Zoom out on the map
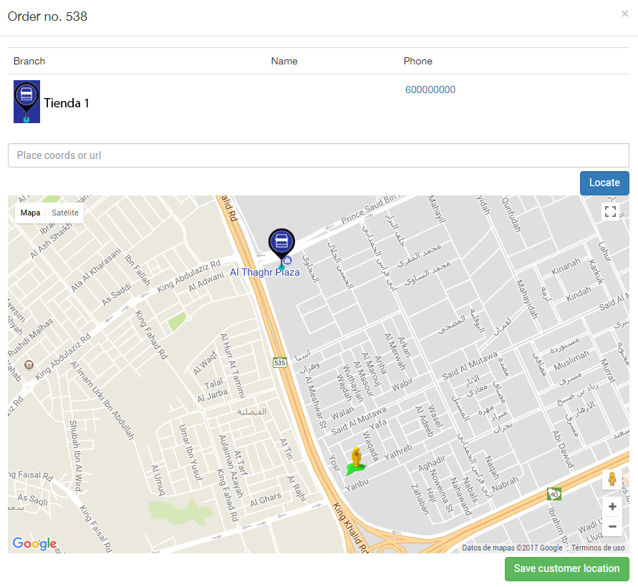Image resolution: width=638 pixels, height=587 pixels. (x=612, y=526)
